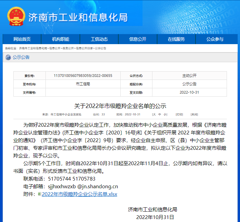Click the phone numbers 51705744 51705783

72,179
